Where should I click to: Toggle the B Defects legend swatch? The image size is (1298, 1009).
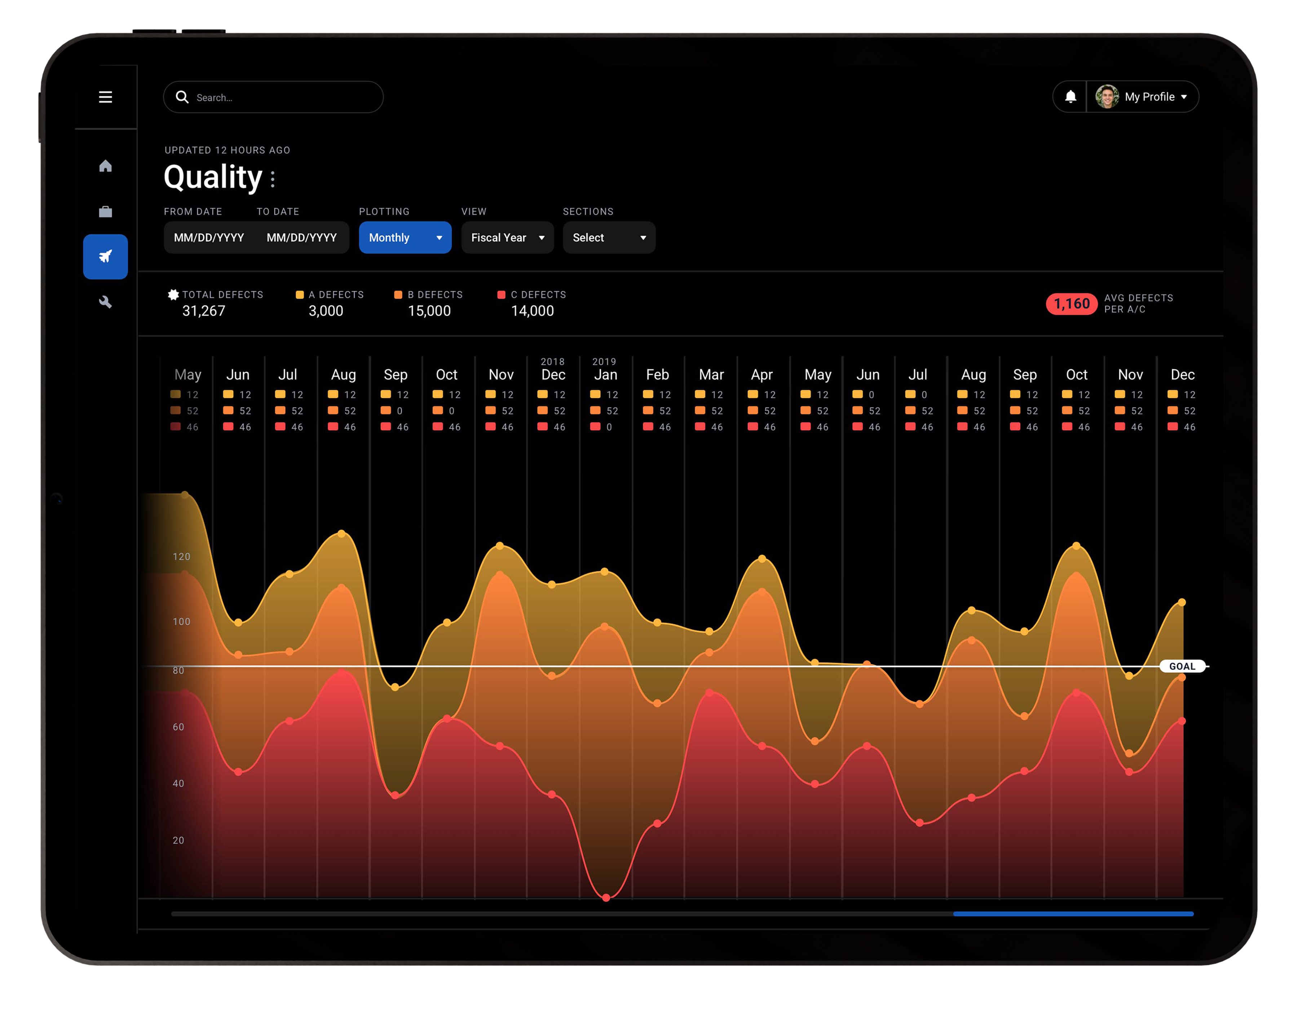pos(398,294)
